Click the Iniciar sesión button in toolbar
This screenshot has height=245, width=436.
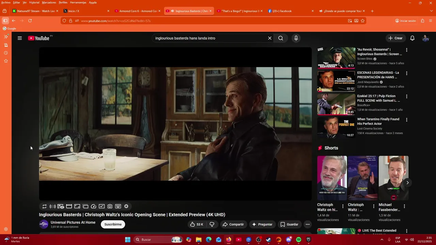[405, 21]
